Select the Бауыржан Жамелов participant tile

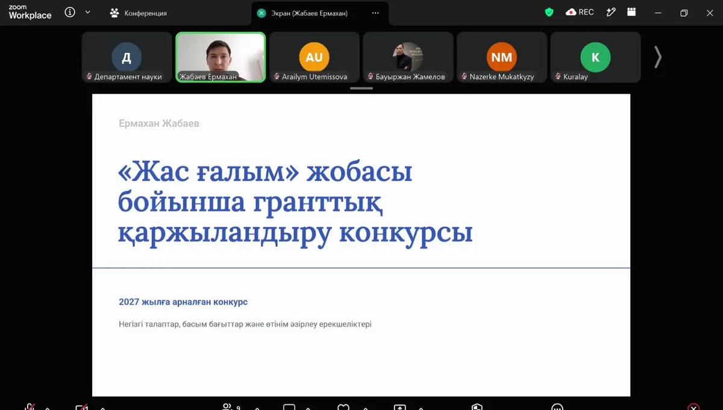[x=408, y=57]
